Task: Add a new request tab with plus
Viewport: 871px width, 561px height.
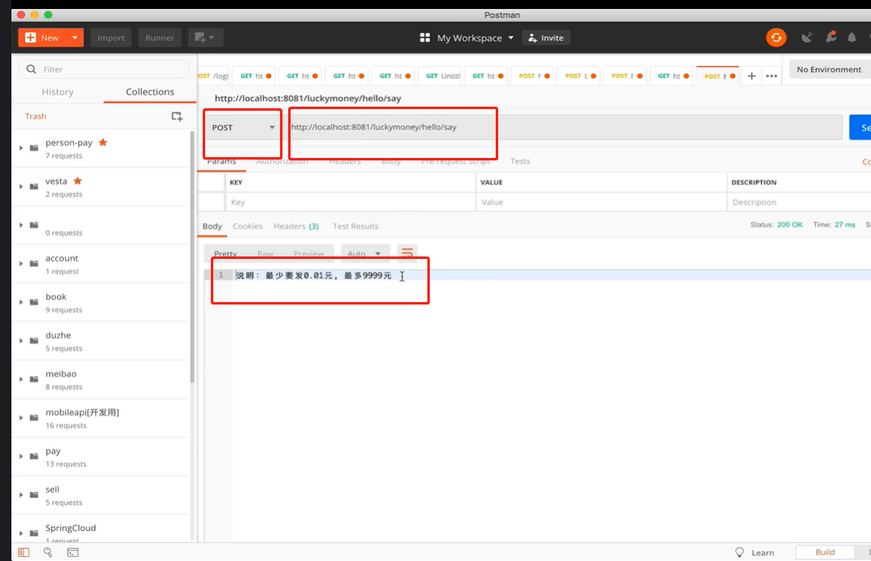Action: (751, 76)
